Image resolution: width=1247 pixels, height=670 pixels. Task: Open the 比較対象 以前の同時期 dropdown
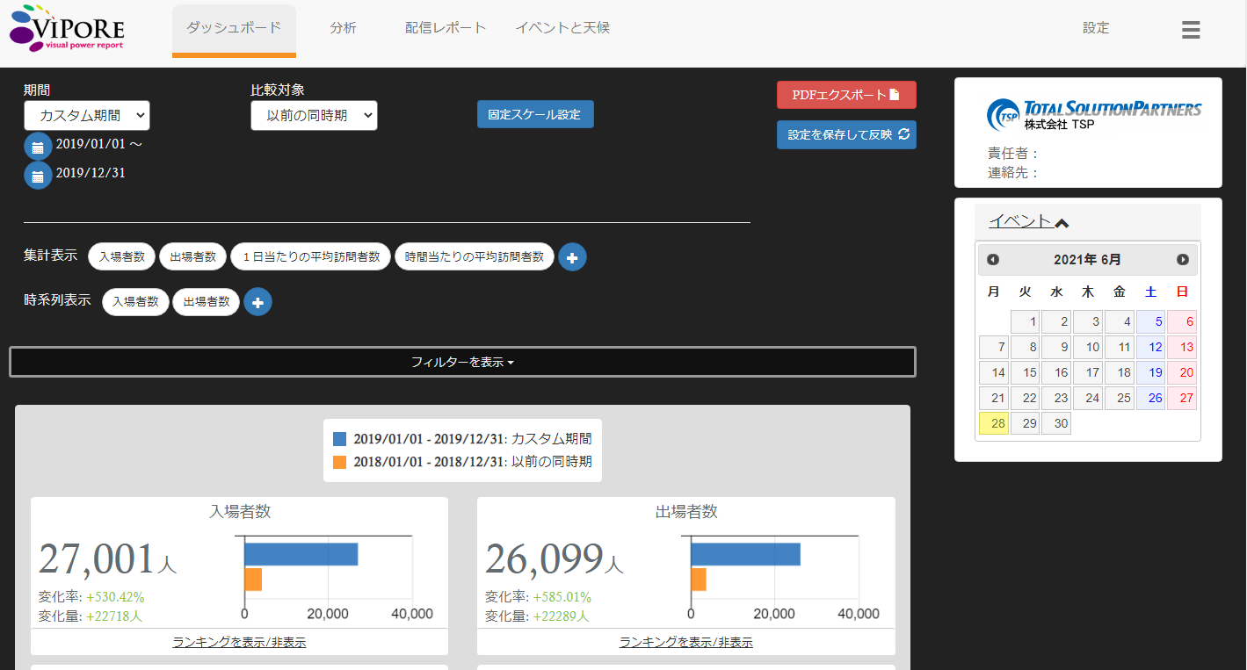coord(314,116)
